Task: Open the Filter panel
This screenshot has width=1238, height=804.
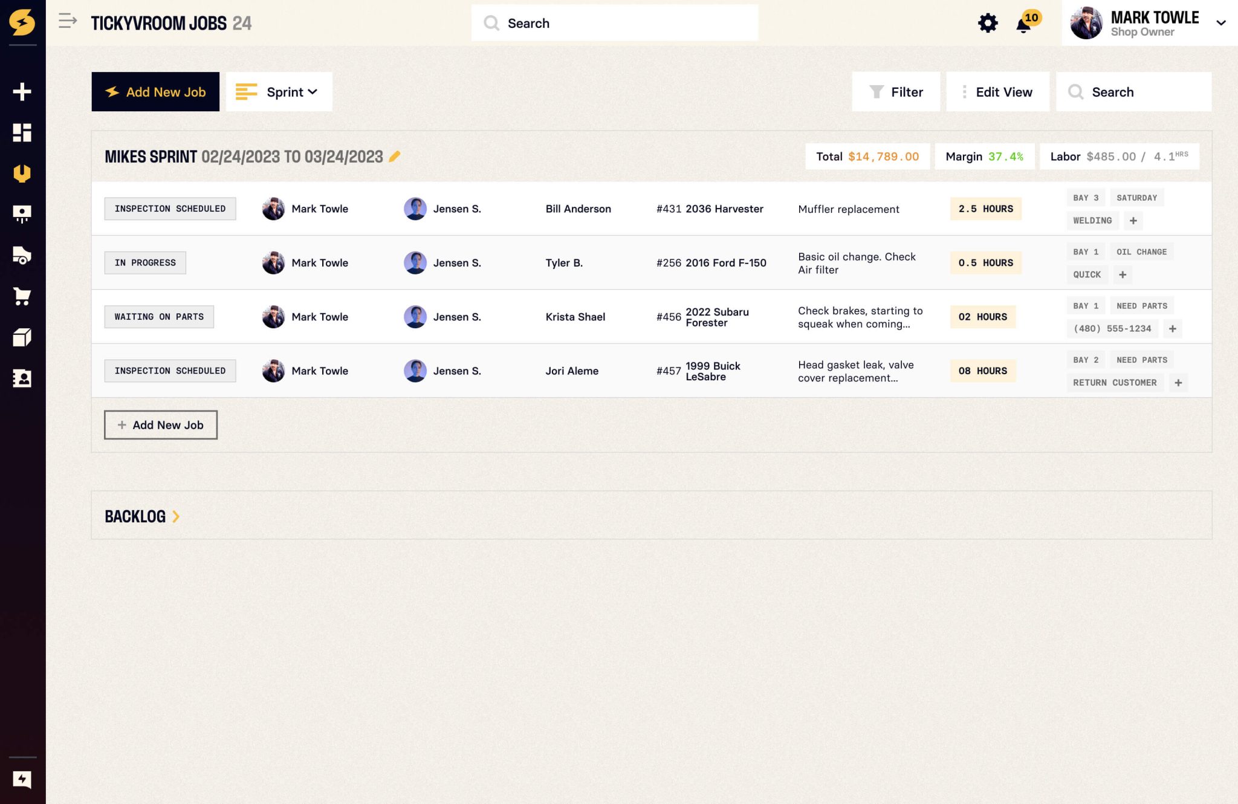Action: (x=896, y=92)
